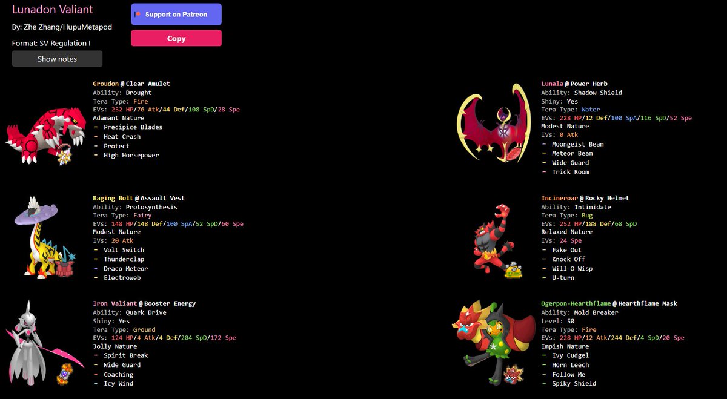Click the Groudon name label
Viewport: 727px width, 399px height.
pyautogui.click(x=105, y=84)
